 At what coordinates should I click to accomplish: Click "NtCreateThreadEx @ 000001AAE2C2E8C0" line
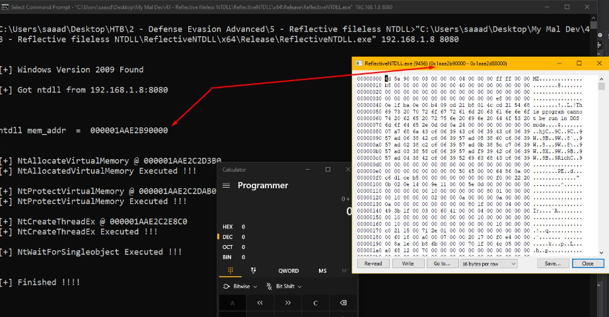pos(93,221)
